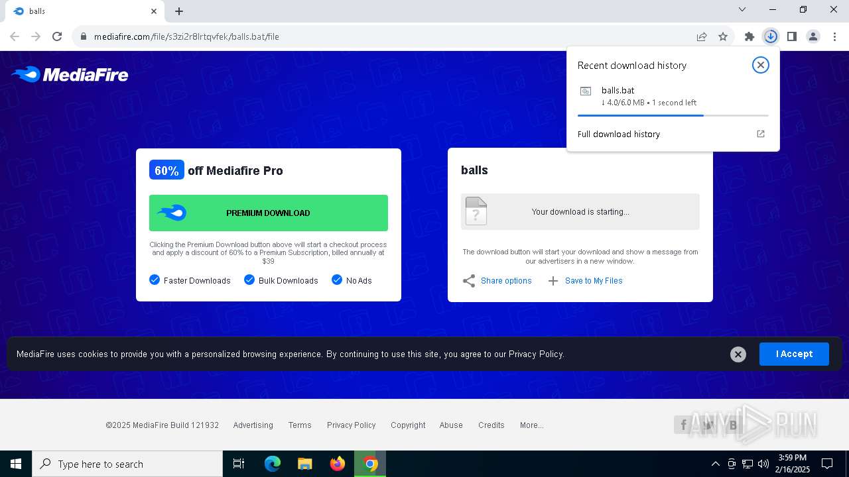The height and width of the screenshot is (477, 849).
Task: Go back with browser back arrow
Action: point(15,36)
